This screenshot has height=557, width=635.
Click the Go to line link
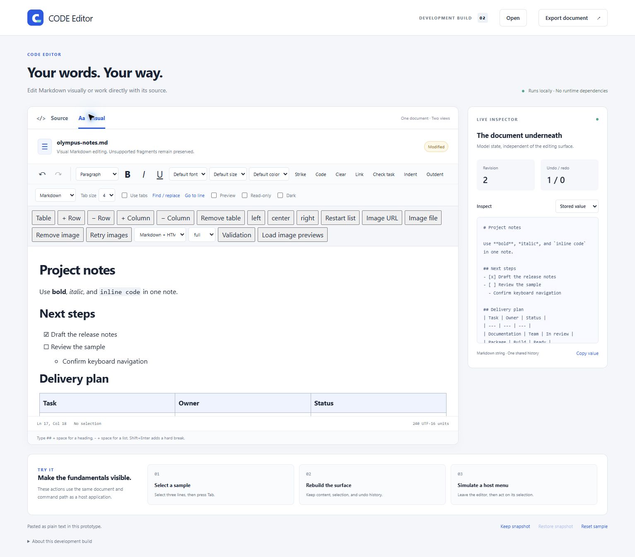195,195
